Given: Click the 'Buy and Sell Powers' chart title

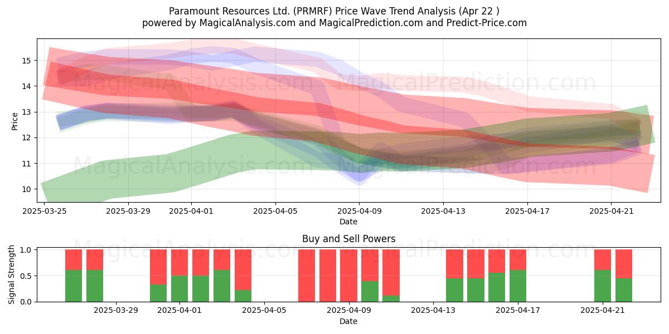Looking at the screenshot, I should [348, 239].
